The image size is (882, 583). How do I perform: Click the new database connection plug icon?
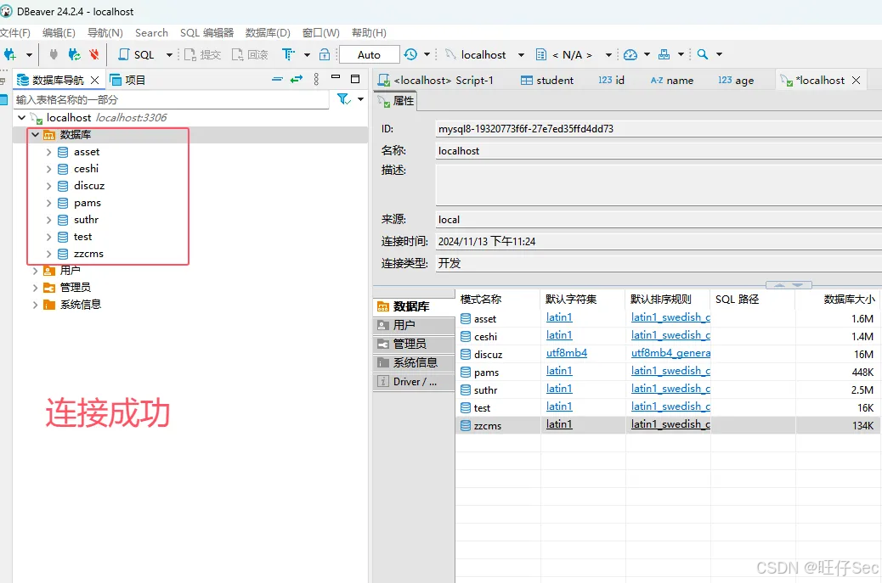[10, 54]
